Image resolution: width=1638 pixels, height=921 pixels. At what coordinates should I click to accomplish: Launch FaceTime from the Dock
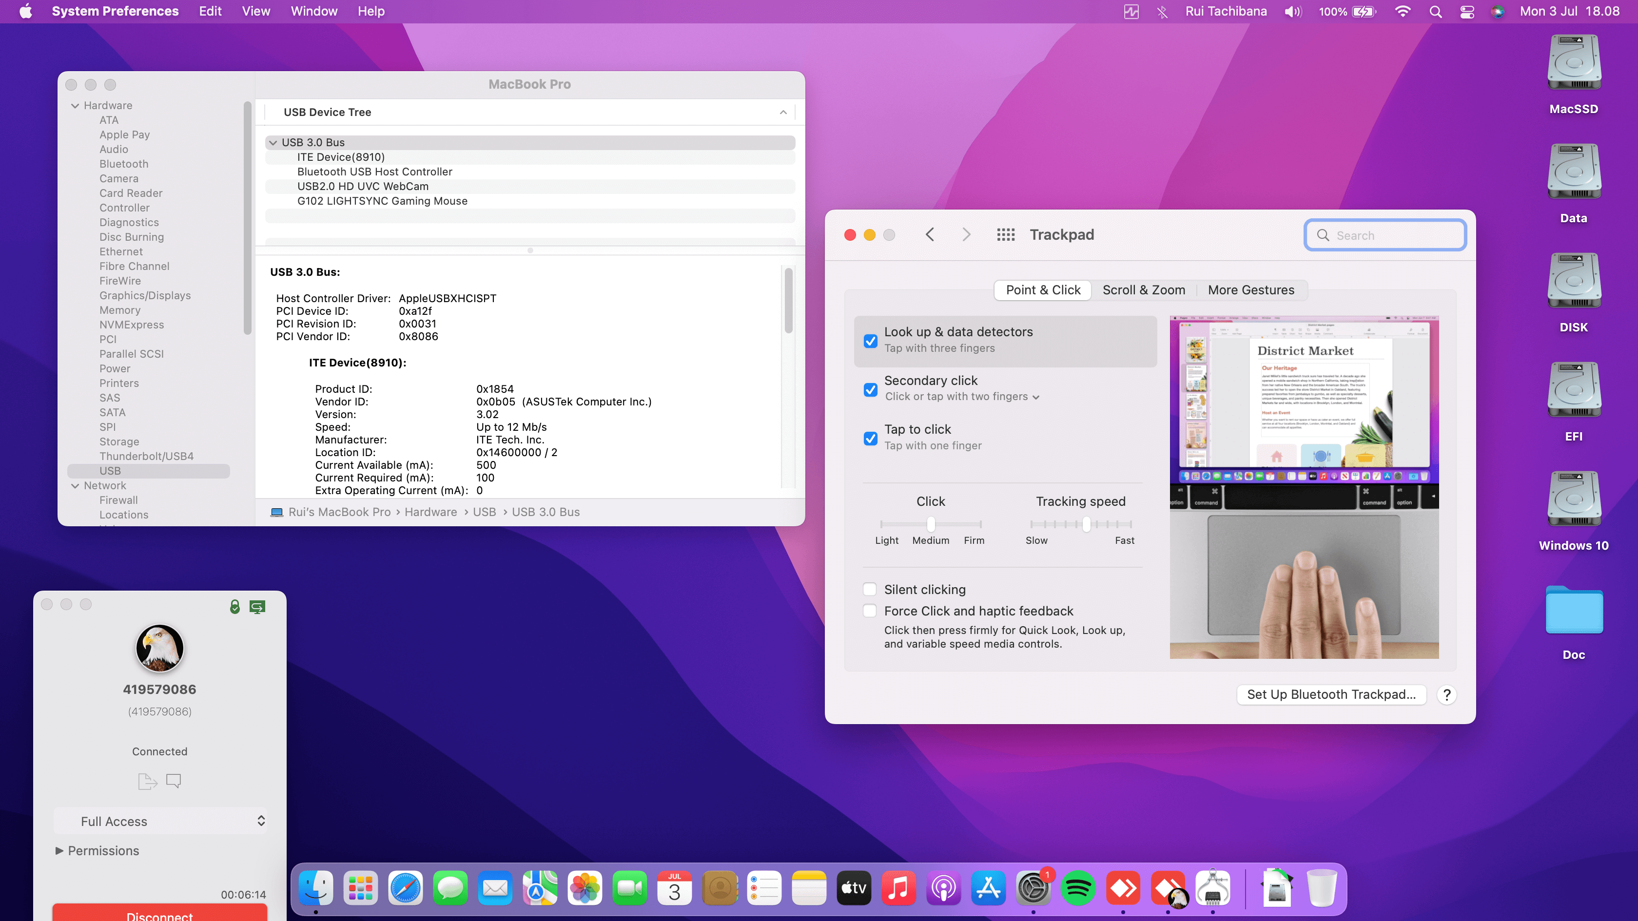coord(629,888)
